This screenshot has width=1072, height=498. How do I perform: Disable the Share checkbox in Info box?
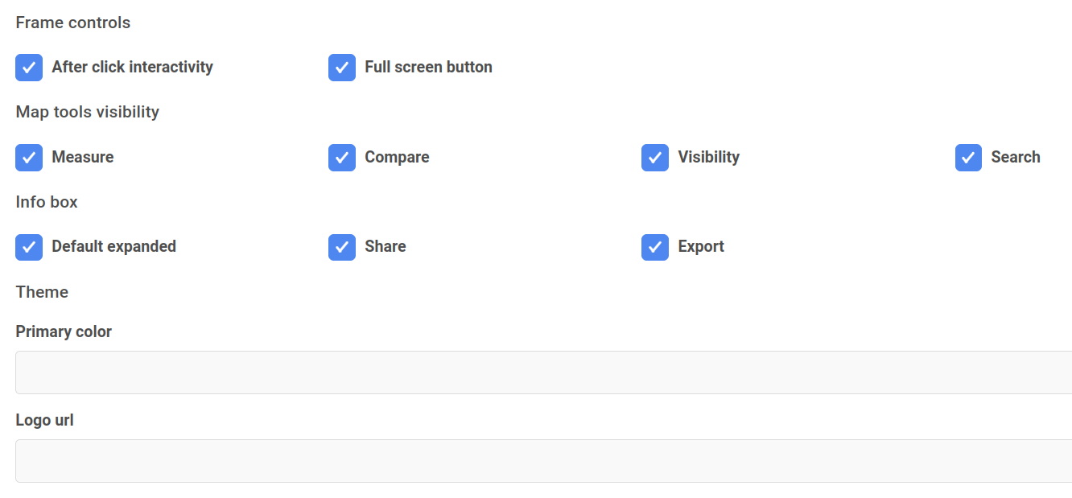coord(342,247)
